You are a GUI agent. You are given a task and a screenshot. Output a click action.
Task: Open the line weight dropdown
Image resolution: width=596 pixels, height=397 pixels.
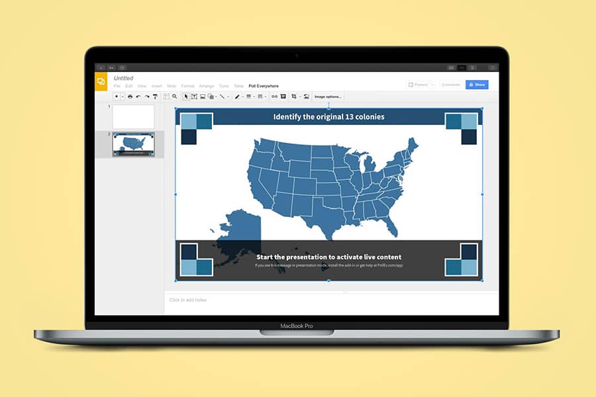click(250, 97)
